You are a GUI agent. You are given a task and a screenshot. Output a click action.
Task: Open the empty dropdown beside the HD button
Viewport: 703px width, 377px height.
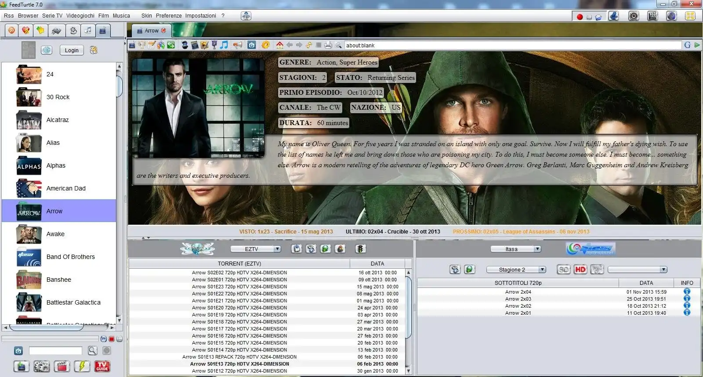click(x=638, y=269)
